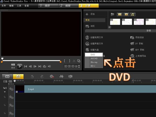The height and width of the screenshot is (117, 156).
Task: Choose BD-J from the disc menu
Action: coord(94,66)
